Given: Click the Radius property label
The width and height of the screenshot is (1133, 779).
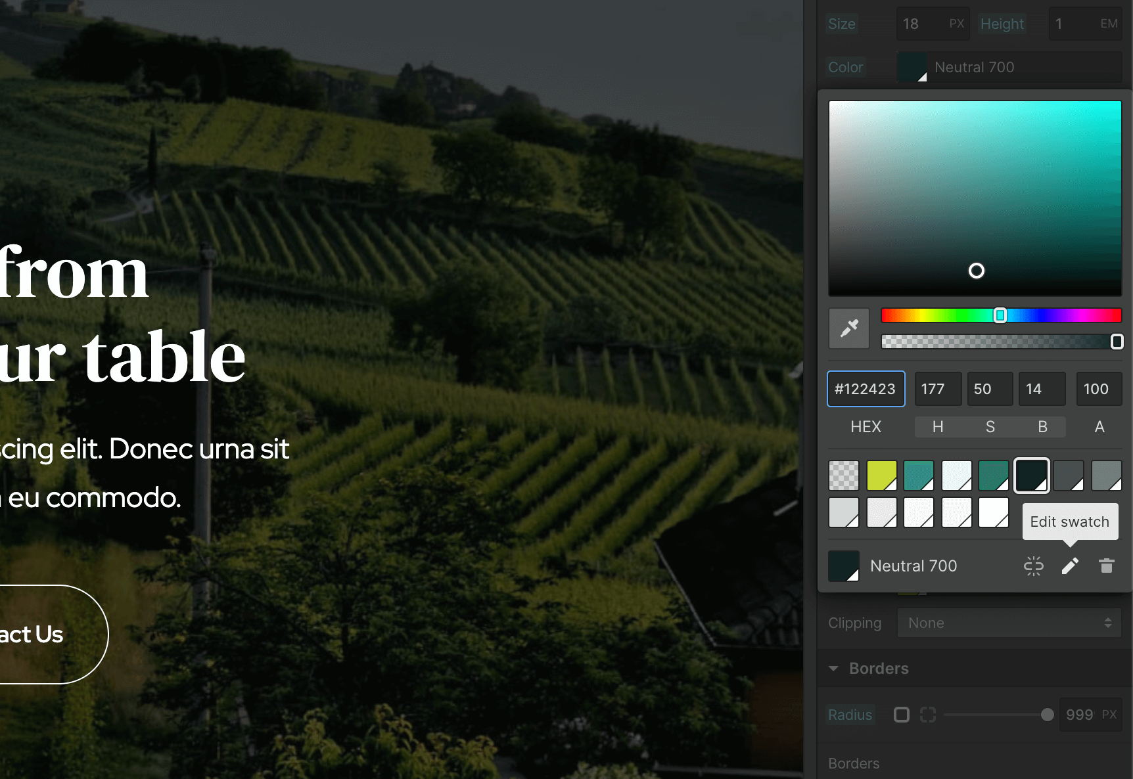Looking at the screenshot, I should point(850,715).
